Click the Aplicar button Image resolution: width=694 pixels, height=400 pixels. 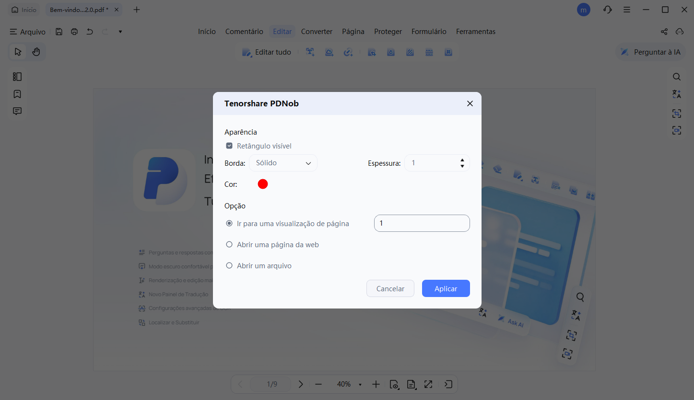point(446,288)
